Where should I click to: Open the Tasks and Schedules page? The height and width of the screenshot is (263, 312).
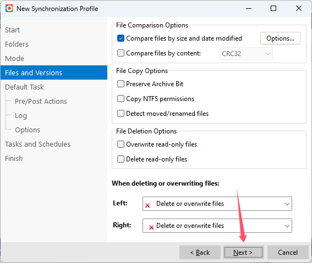point(37,144)
